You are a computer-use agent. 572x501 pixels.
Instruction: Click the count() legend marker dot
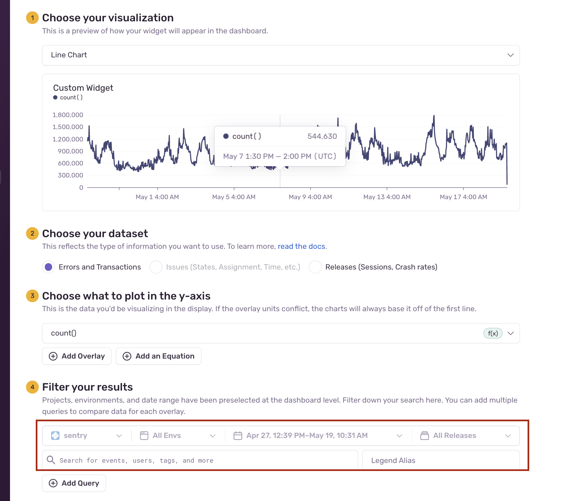(x=55, y=97)
